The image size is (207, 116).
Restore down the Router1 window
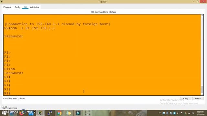click(198, 2)
